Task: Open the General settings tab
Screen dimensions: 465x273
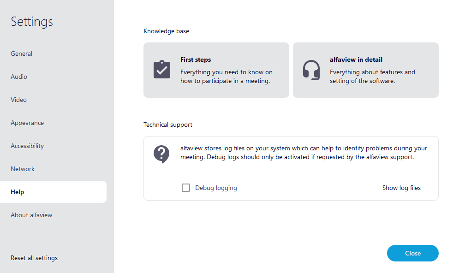Action: 22,53
